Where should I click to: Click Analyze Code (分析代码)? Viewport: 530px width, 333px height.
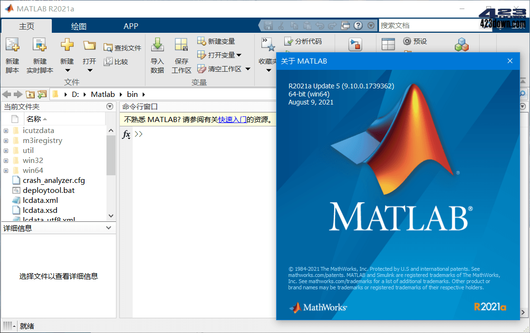click(303, 41)
